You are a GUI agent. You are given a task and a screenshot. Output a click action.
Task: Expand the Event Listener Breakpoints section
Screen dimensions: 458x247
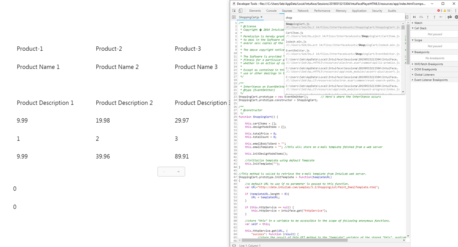(x=431, y=80)
